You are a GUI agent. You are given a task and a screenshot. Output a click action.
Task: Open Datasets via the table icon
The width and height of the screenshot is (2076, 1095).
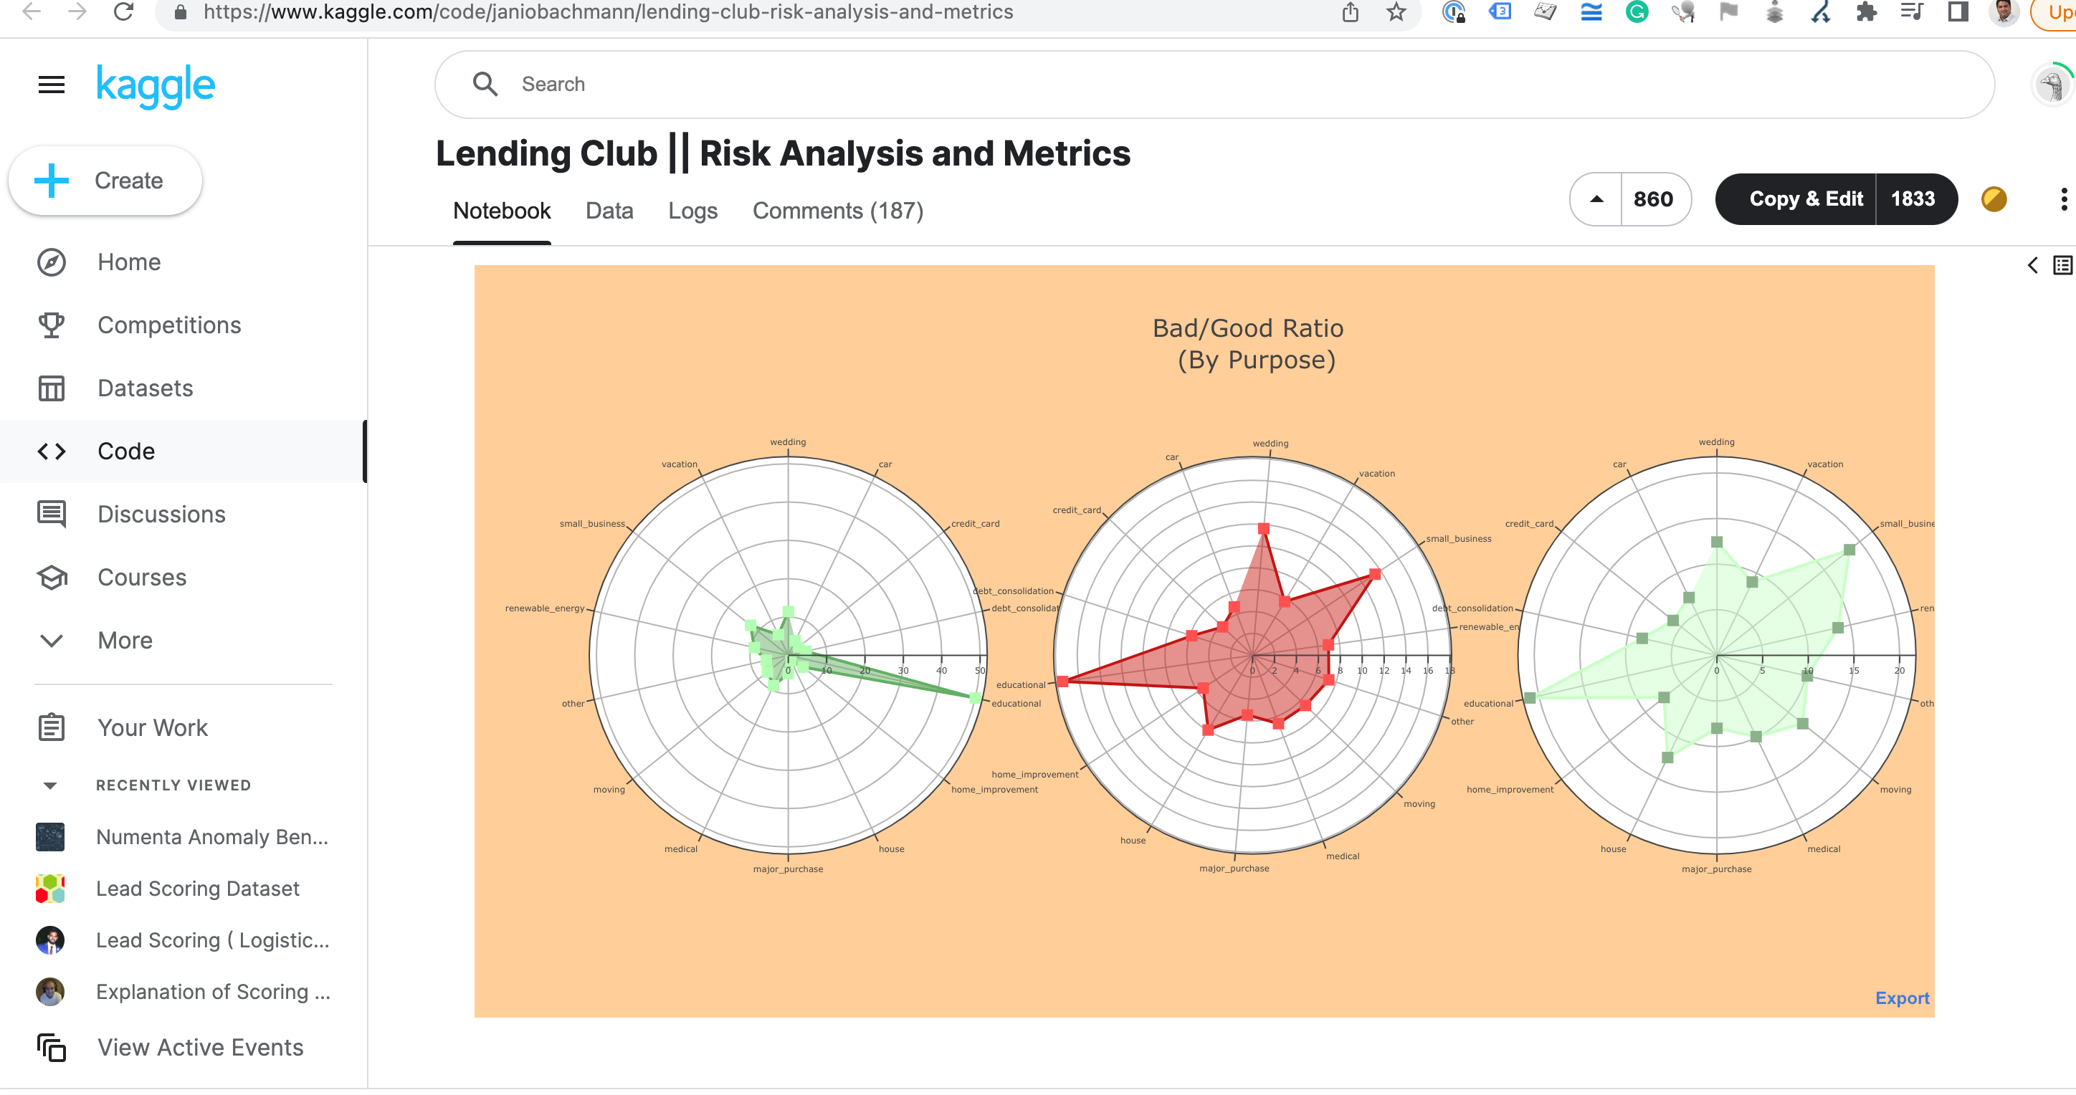[x=52, y=388]
